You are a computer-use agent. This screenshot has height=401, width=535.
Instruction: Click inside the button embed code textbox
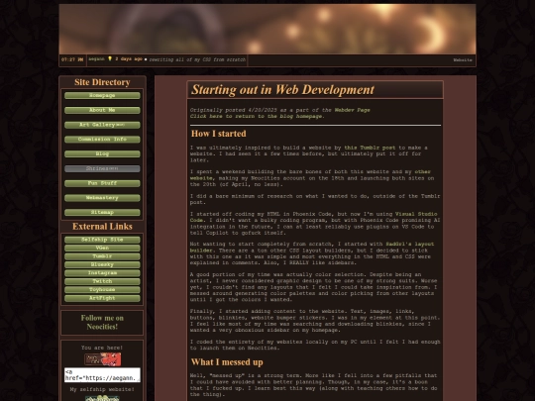coord(102,374)
